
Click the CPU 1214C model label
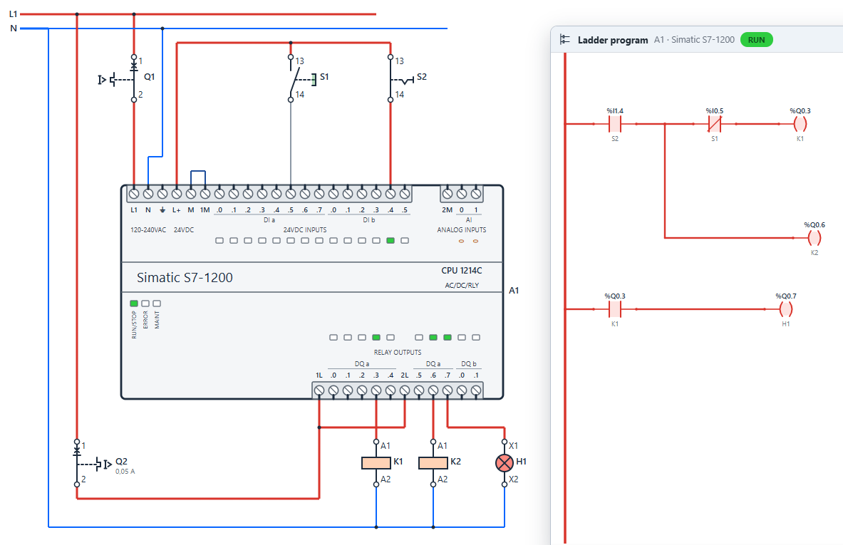461,270
